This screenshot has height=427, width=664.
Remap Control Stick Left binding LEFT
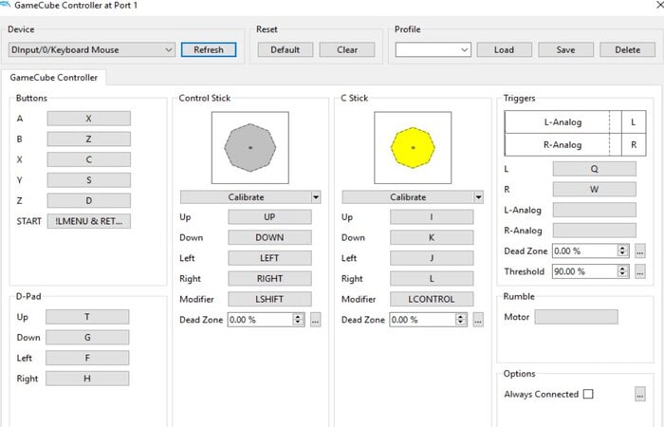pos(269,258)
